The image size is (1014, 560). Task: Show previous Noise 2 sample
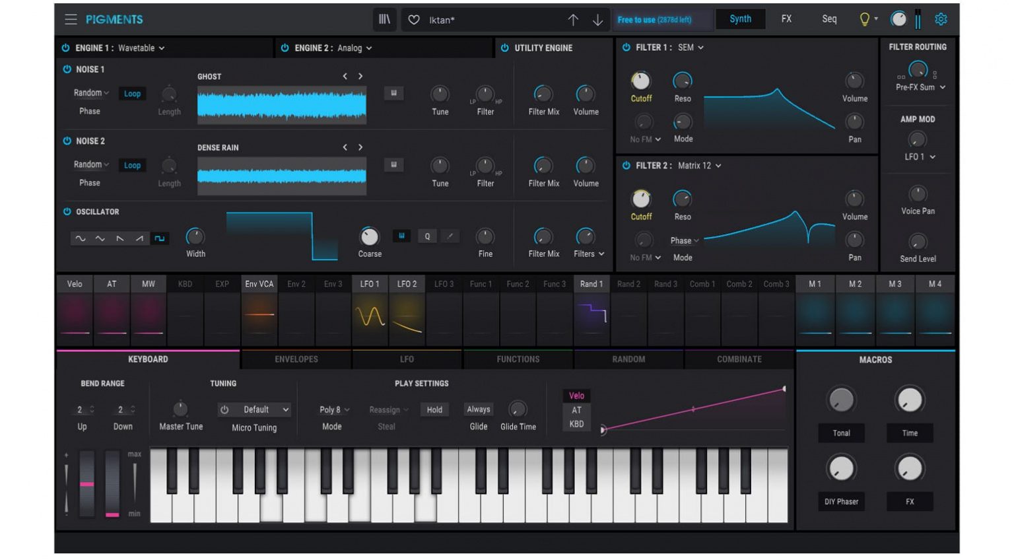coord(345,147)
